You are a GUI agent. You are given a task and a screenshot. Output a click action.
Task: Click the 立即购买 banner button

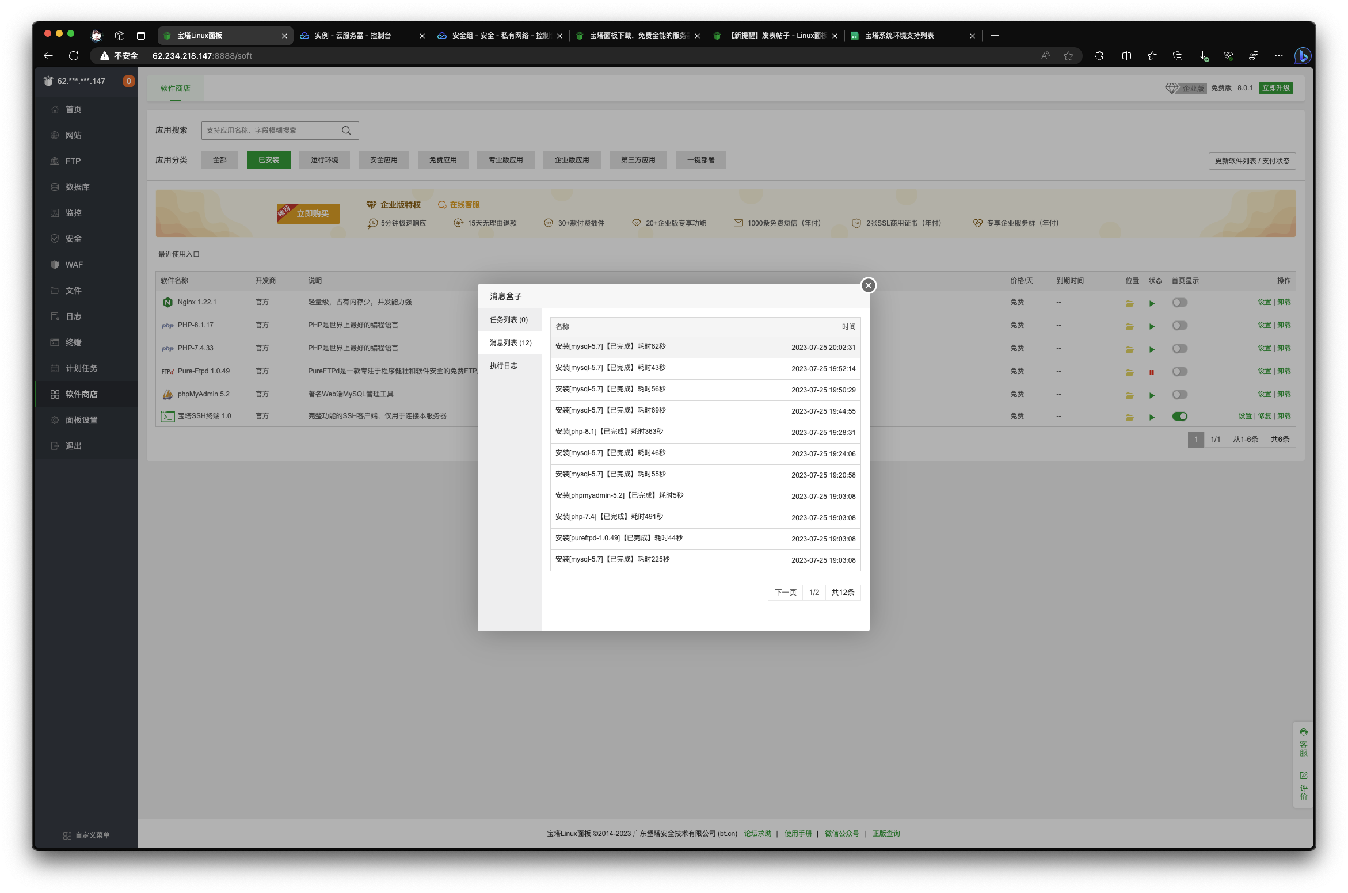(309, 213)
